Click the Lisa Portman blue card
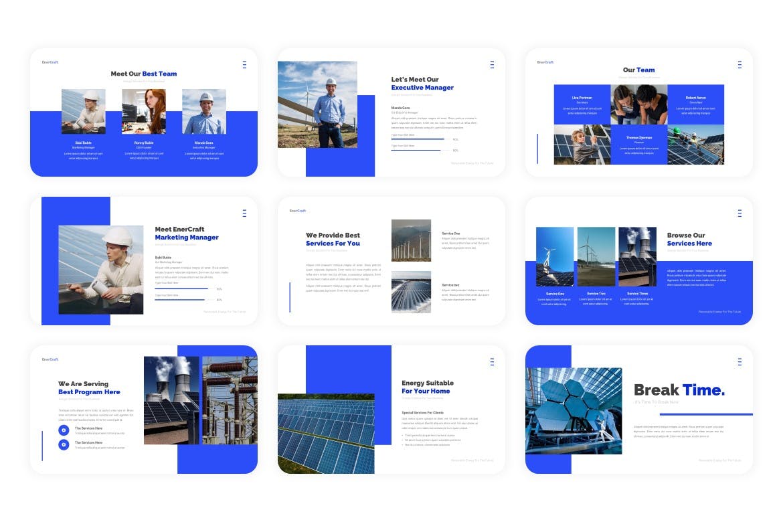The width and height of the screenshot is (783, 522). click(x=582, y=104)
